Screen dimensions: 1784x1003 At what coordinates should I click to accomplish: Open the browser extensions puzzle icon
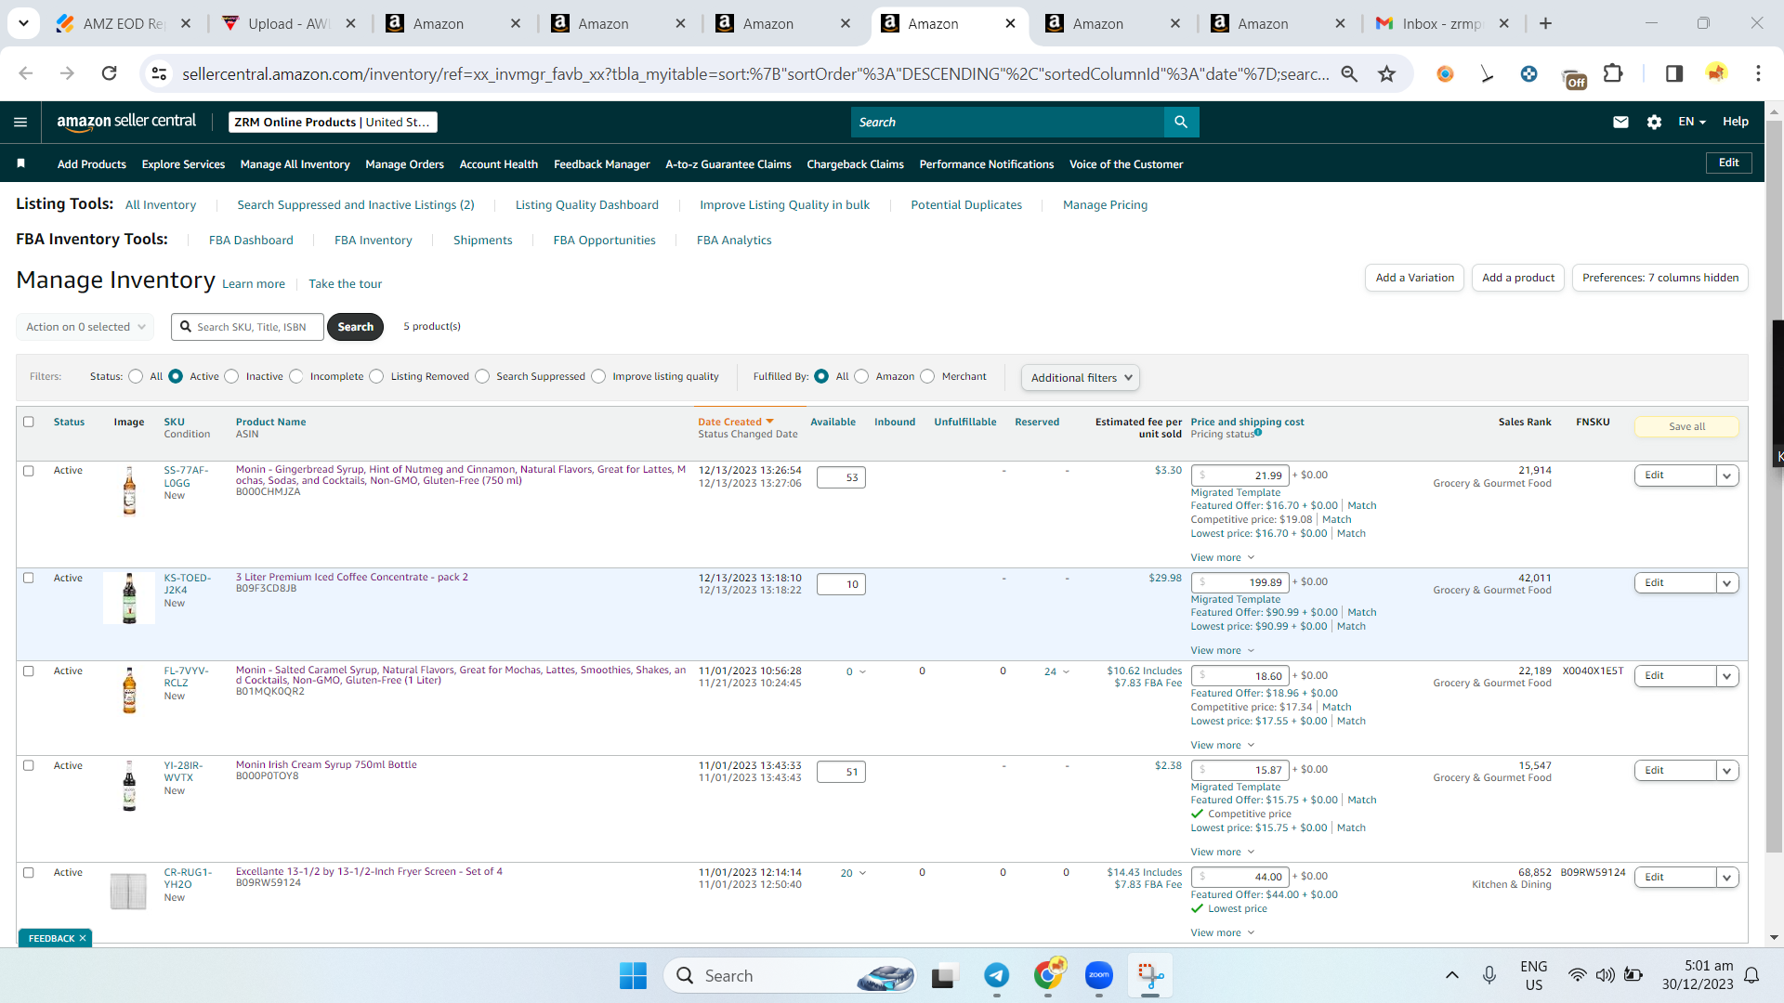pyautogui.click(x=1613, y=73)
